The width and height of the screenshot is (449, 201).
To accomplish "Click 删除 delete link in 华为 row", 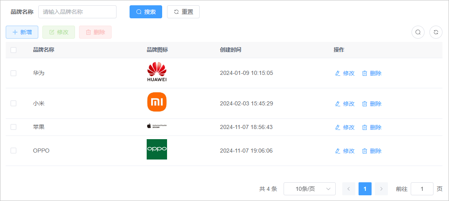I will (372, 74).
